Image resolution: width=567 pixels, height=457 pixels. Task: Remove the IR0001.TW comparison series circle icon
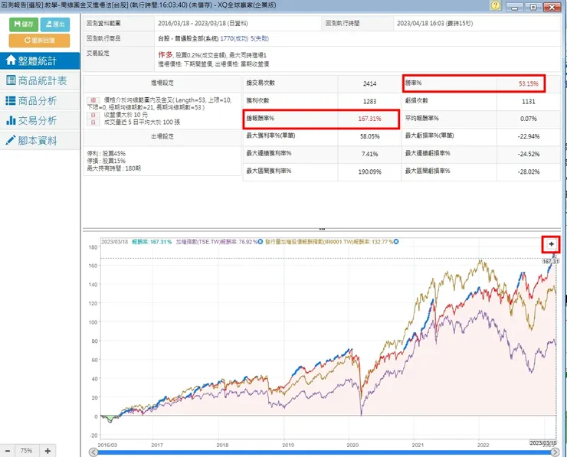(x=396, y=242)
